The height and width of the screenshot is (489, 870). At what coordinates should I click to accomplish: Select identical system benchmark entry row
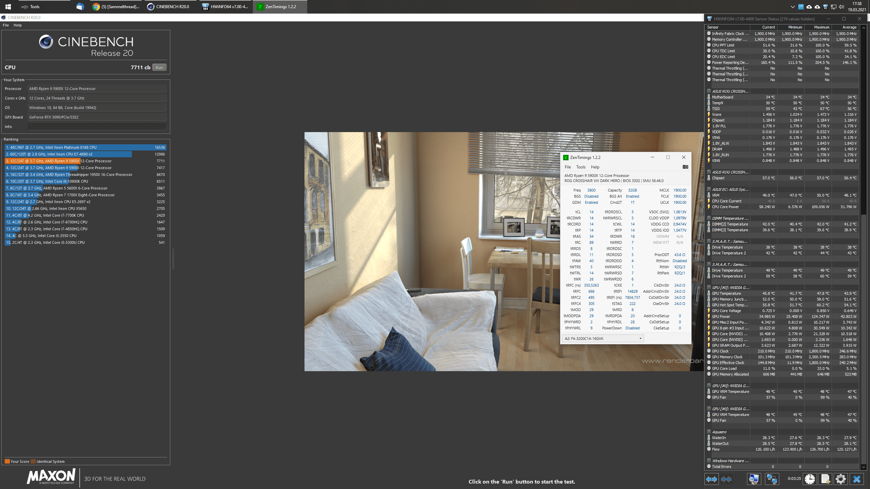[85, 167]
